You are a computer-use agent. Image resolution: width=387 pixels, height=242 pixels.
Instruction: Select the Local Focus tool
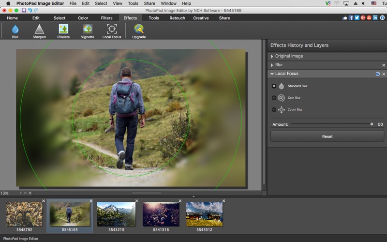(x=112, y=30)
